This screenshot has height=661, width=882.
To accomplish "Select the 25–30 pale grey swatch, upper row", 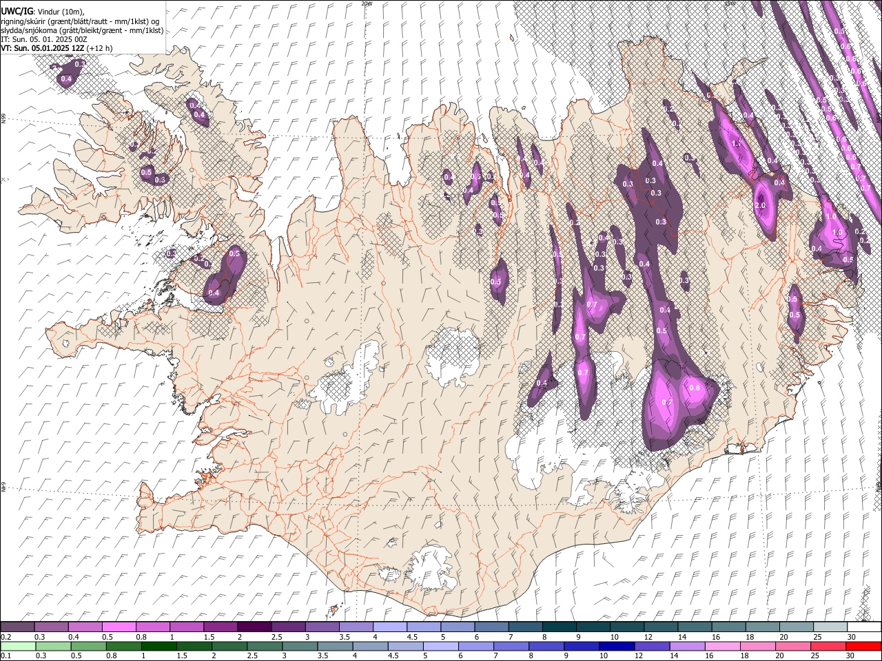I will [831, 627].
